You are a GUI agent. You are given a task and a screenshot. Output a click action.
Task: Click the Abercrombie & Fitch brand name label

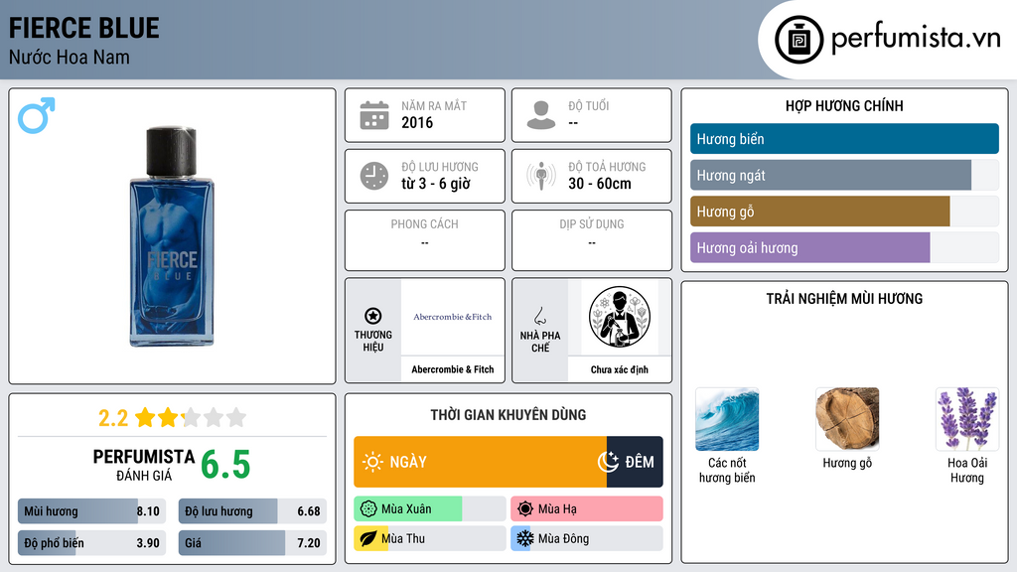pyautogui.click(x=453, y=369)
